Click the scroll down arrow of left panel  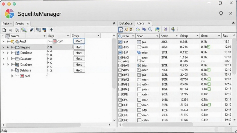[x=114, y=120]
